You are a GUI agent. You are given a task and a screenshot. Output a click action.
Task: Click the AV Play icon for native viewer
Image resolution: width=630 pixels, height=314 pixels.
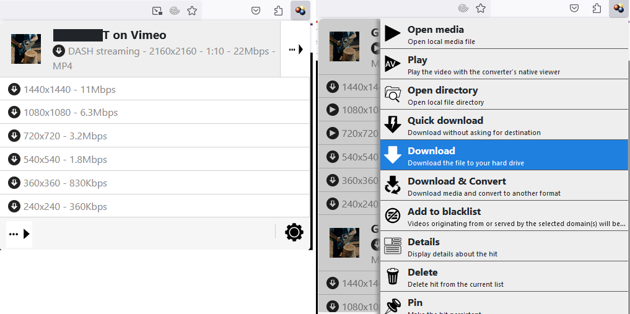[393, 64]
